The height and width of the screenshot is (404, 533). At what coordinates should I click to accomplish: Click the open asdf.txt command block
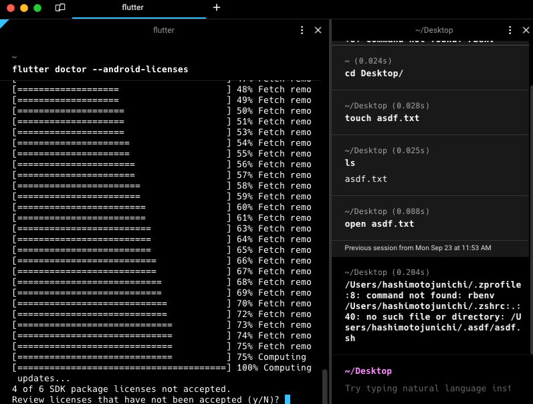[430, 218]
